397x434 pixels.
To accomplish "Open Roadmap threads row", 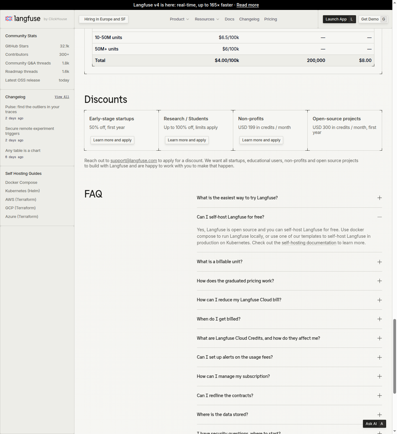I will 37,72.
